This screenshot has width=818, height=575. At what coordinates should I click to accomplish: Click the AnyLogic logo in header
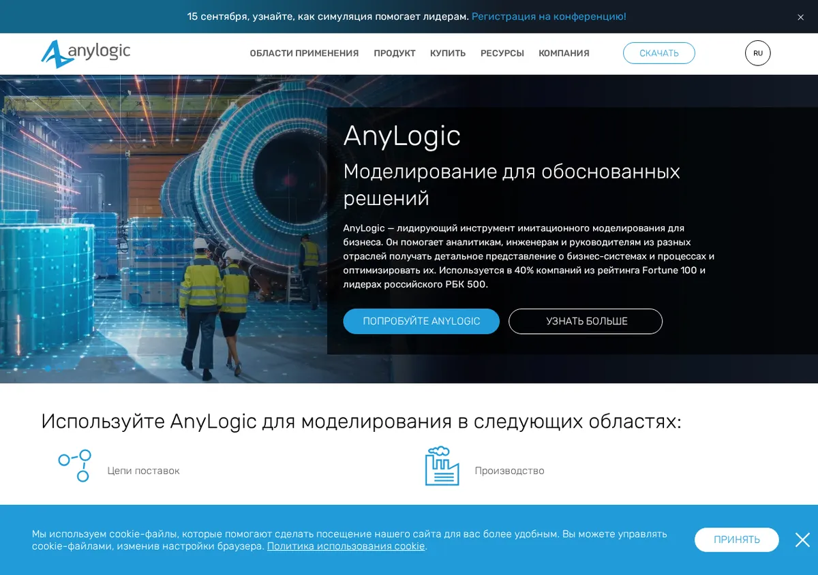[85, 53]
